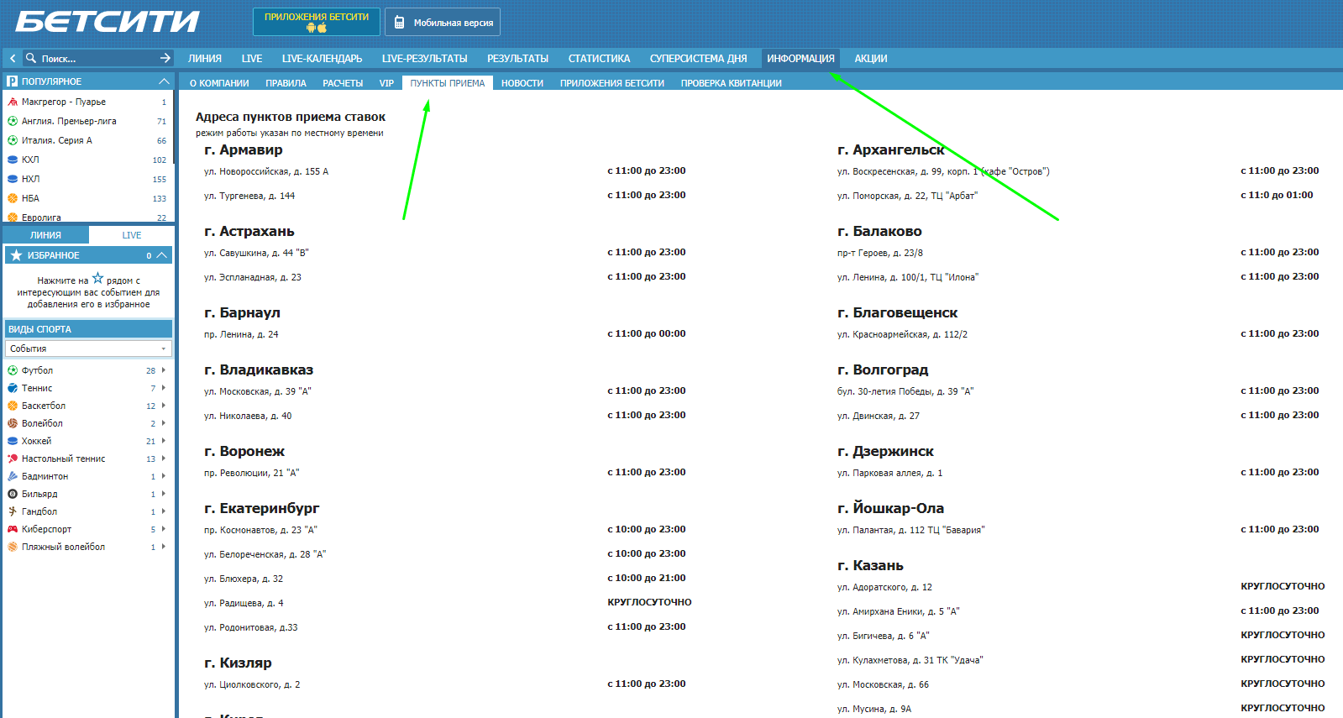Image resolution: width=1343 pixels, height=718 pixels.
Task: Switch to the Live sidebar tab
Action: click(x=132, y=235)
